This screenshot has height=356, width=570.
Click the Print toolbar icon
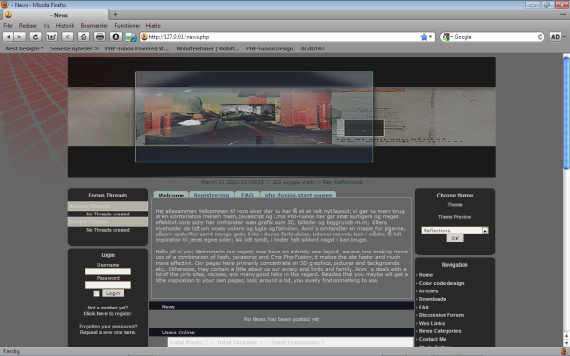(100, 37)
